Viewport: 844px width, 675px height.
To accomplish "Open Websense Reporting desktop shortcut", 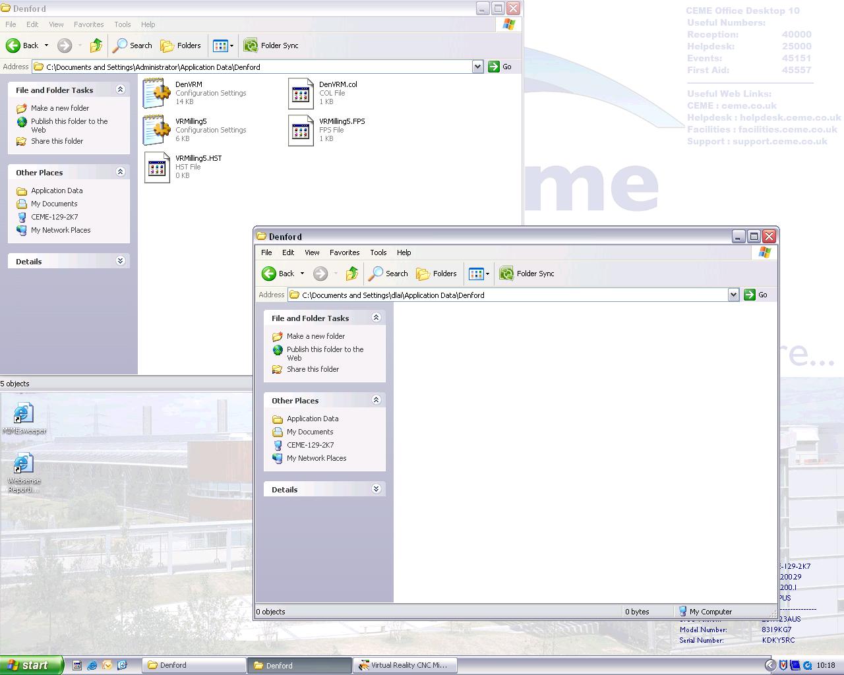I will [x=24, y=473].
